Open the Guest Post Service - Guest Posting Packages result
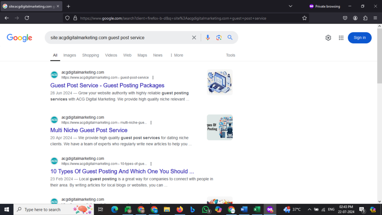Screen dimensions: 382x215 click(107, 85)
